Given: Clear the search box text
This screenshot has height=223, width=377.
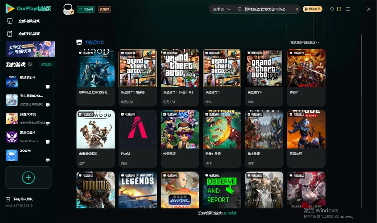Looking at the screenshot, I should click(297, 9).
